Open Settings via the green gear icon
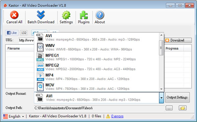The height and width of the screenshot is (122, 197). click(66, 15)
